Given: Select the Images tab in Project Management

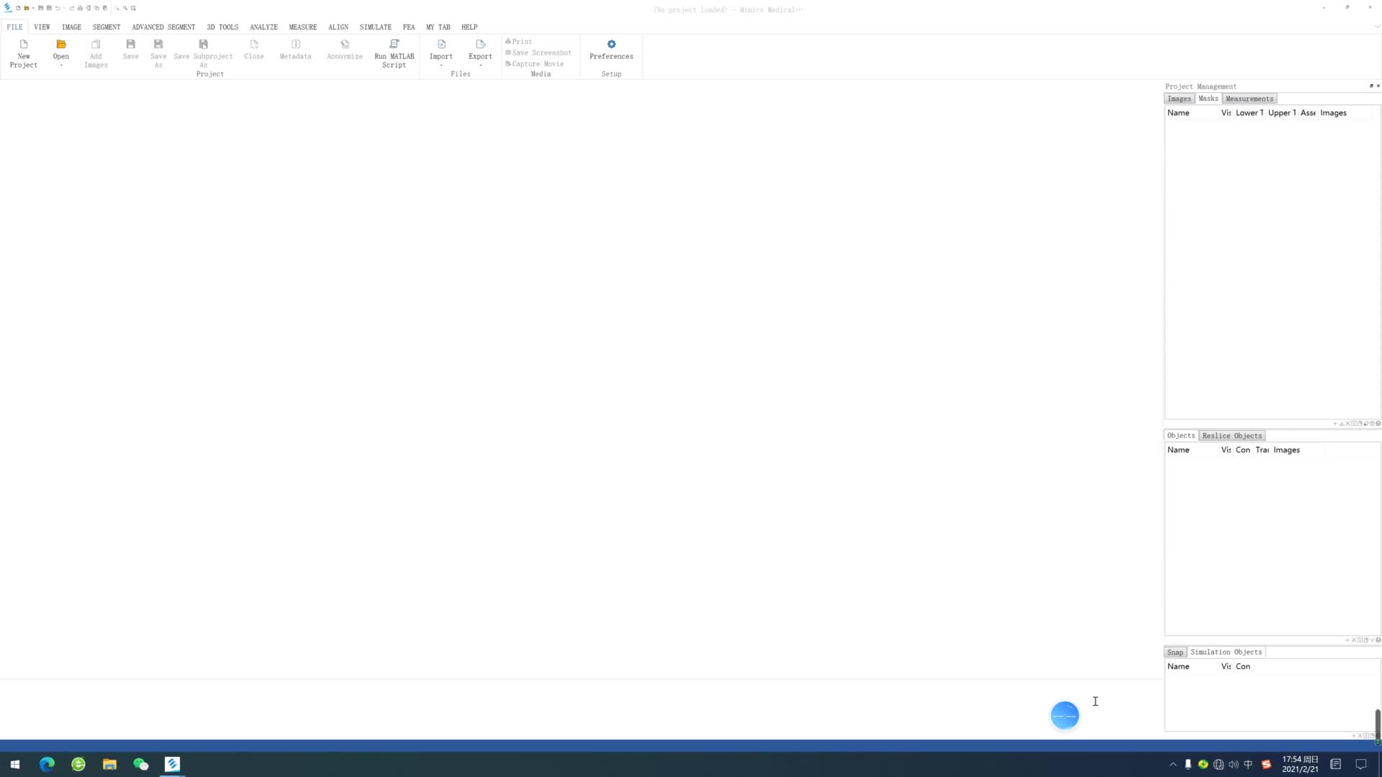Looking at the screenshot, I should 1179,99.
